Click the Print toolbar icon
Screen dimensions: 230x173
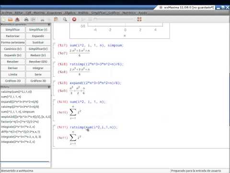pyautogui.click(x=26, y=19)
